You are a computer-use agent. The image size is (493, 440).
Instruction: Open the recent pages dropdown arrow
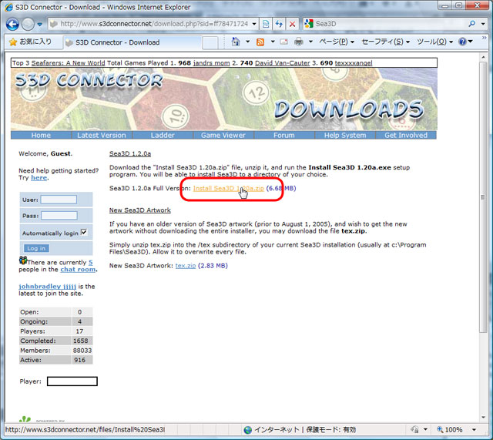[x=39, y=24]
